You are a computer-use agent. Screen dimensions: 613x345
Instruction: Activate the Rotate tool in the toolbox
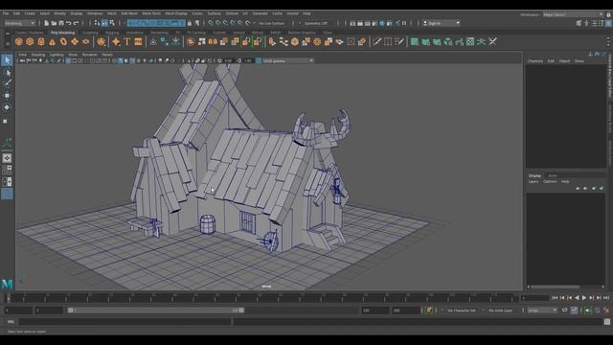(x=7, y=107)
